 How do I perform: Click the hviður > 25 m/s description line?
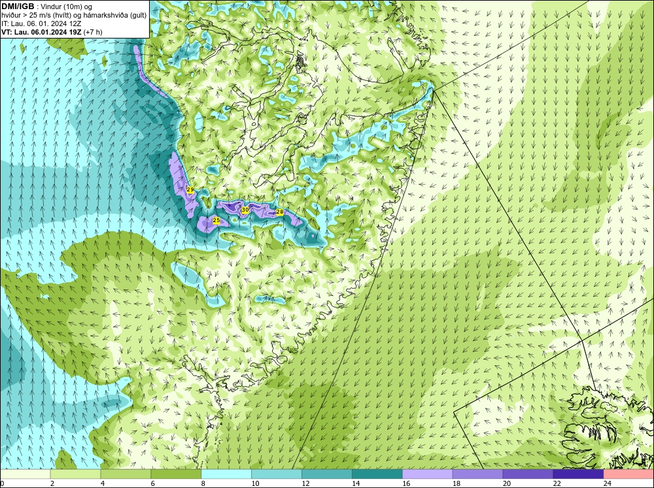click(x=74, y=16)
